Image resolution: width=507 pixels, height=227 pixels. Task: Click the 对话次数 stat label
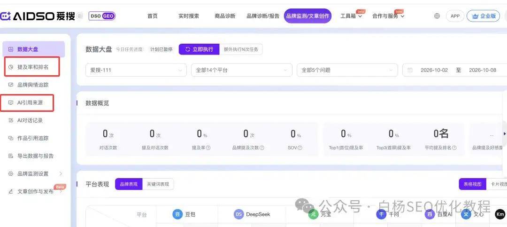pos(108,148)
